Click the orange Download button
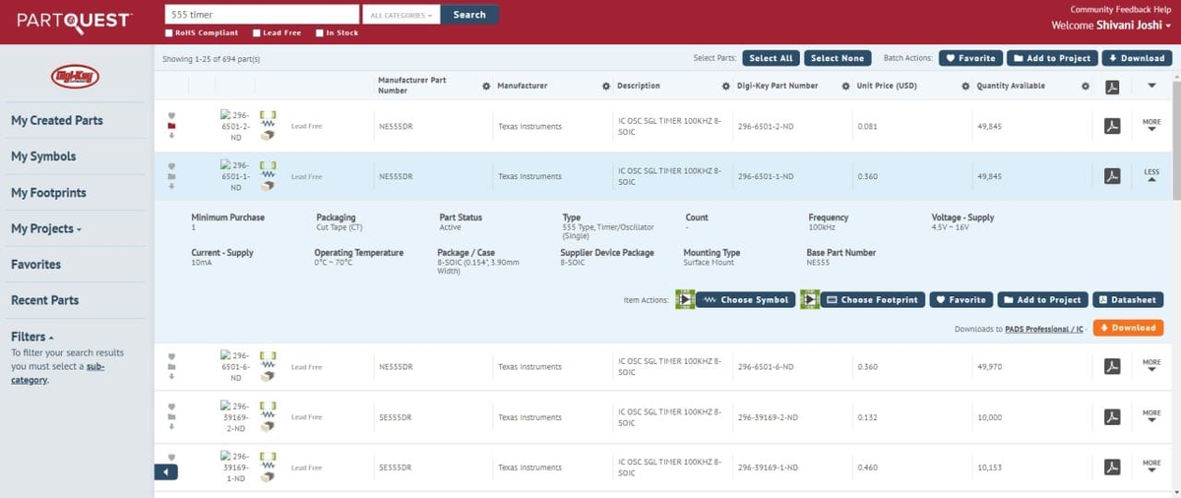 pos(1128,328)
